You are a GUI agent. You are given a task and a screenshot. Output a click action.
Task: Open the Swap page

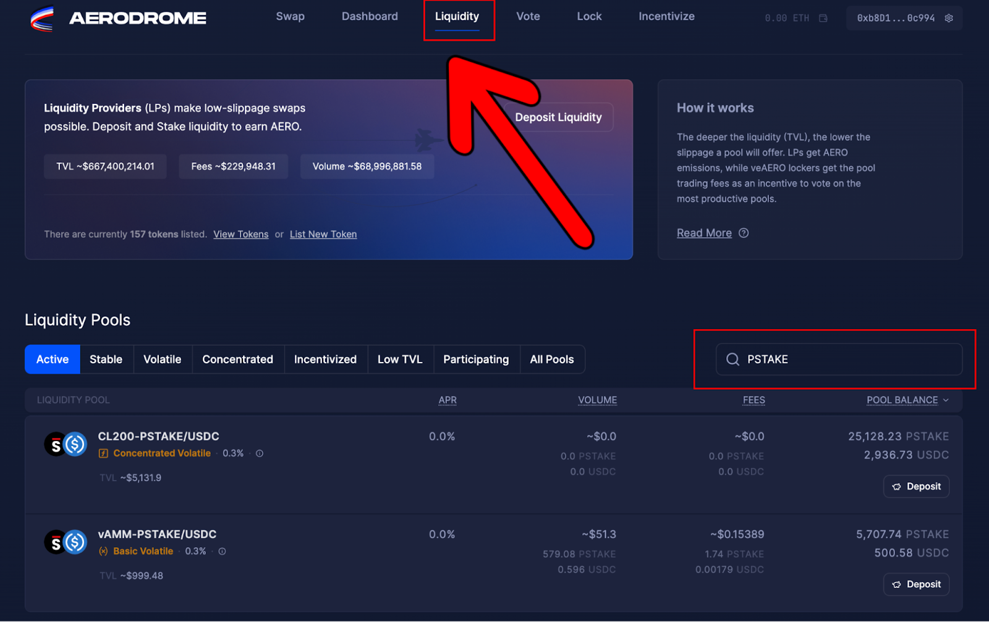click(x=290, y=17)
